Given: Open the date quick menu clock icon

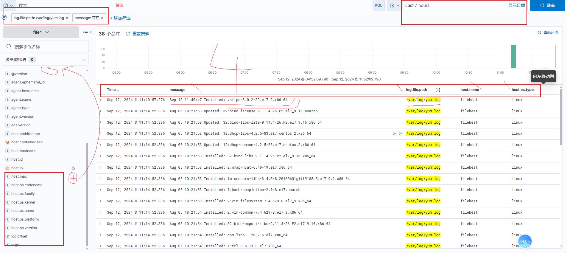Looking at the screenshot, I should pos(394,5).
